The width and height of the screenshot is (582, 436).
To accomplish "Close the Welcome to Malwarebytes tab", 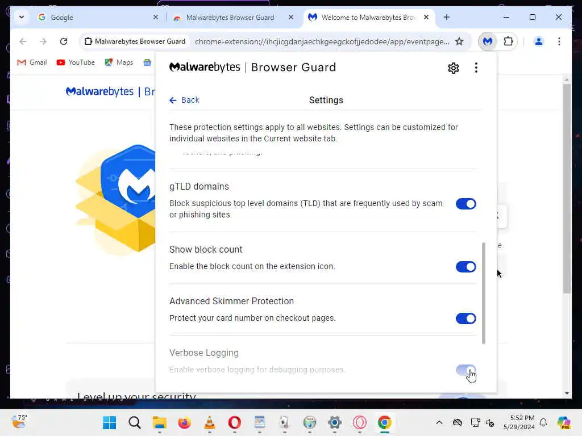I will coord(426,17).
